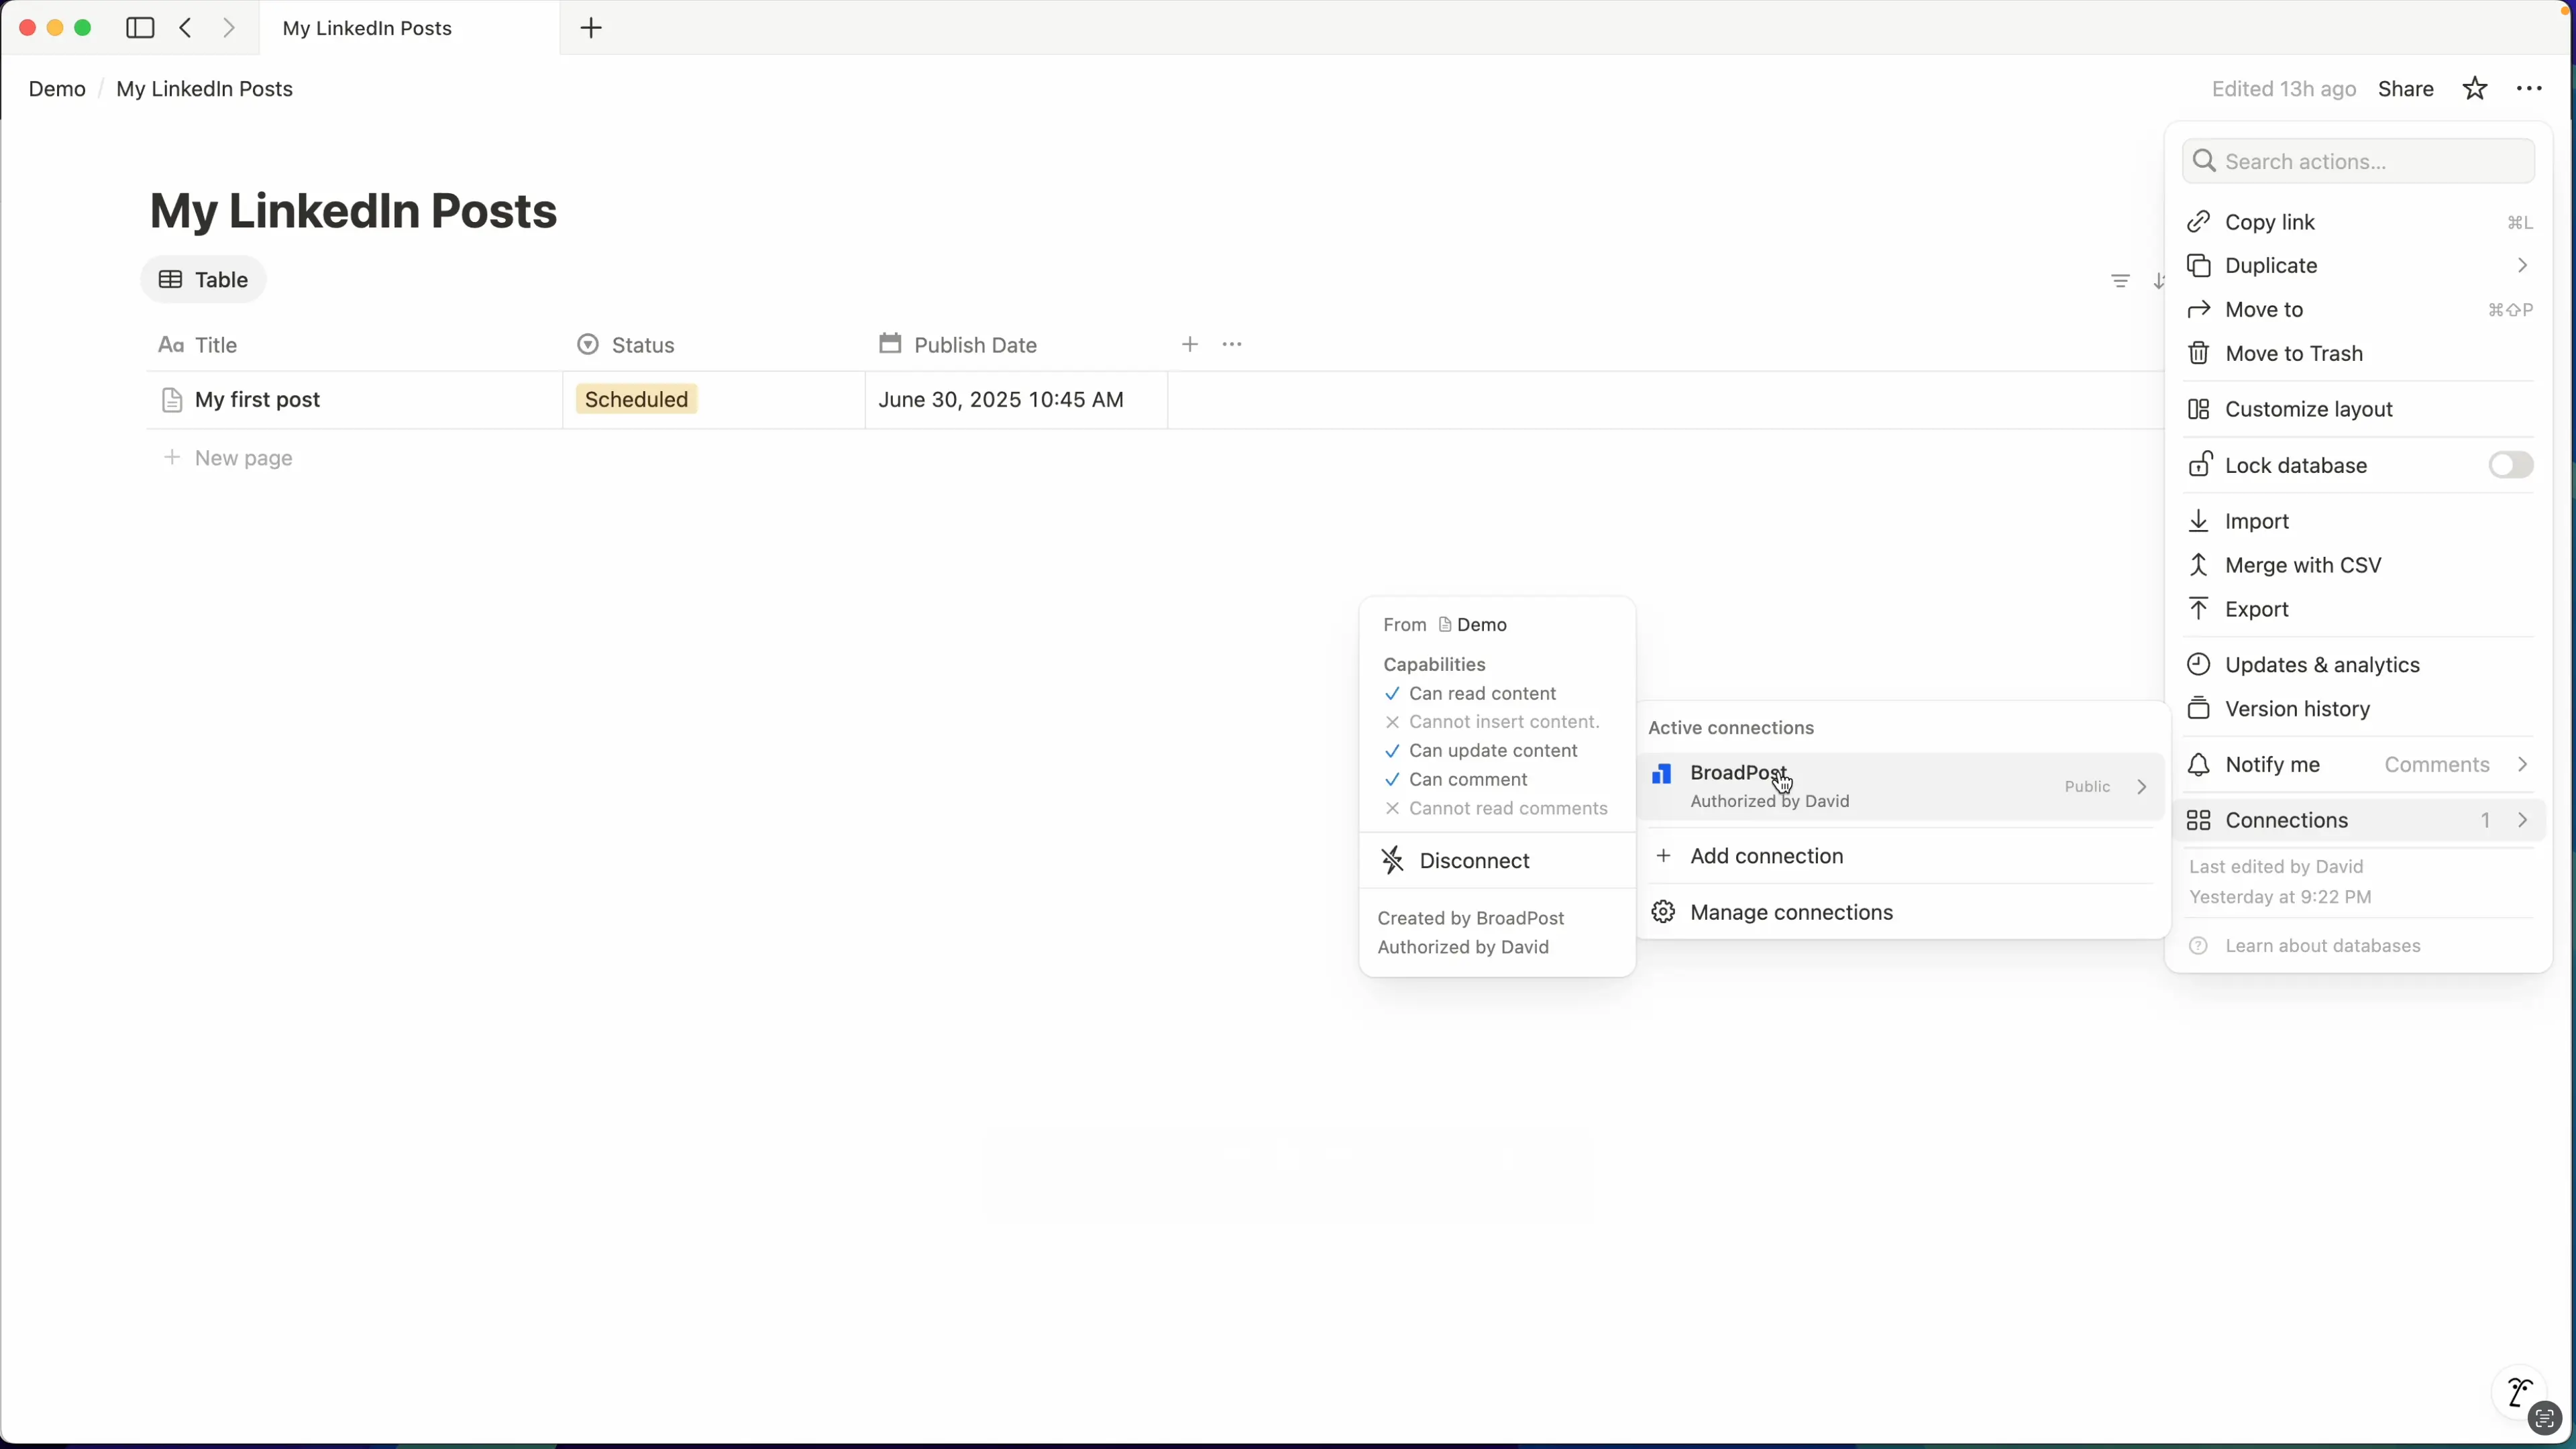Screen dimensions: 2576x1449
Task: Click the Manage connections gear icon
Action: (1662, 911)
